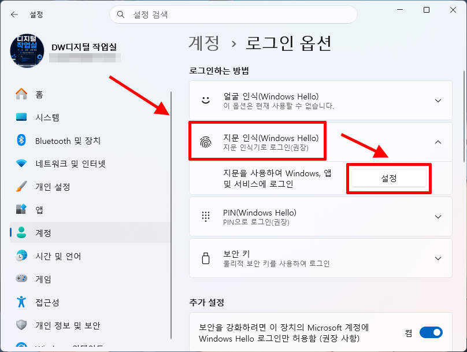Viewport: 467px width, 352px height.
Task: Click the DW디지털 작업실 account name
Action: coord(84,47)
